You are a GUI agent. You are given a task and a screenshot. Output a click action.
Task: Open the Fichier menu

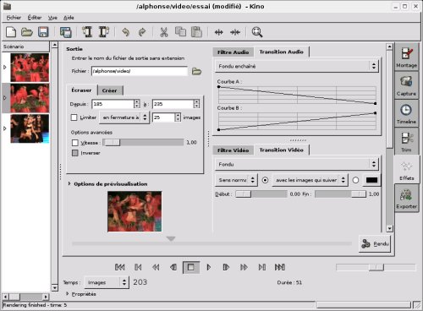[14, 18]
